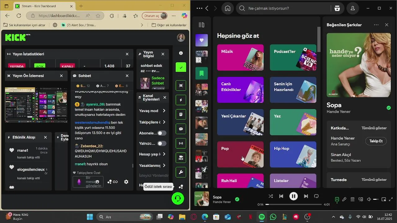Open WhatsApp from the Windows taskbar
Viewport: 397px width, 223px height.
click(273, 217)
